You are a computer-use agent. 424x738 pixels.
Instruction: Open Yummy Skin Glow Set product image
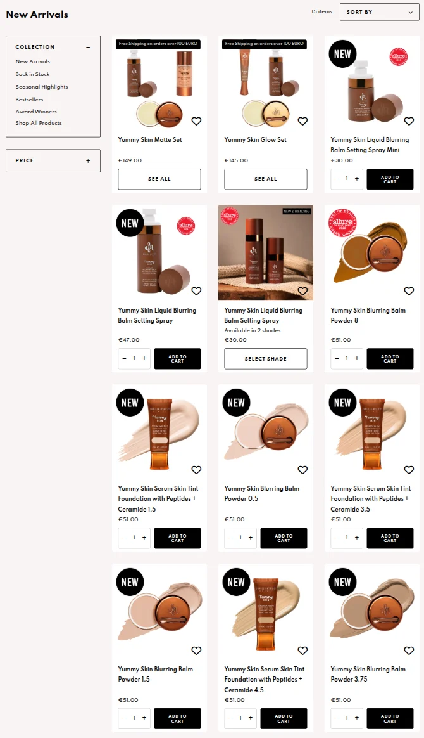pos(266,84)
